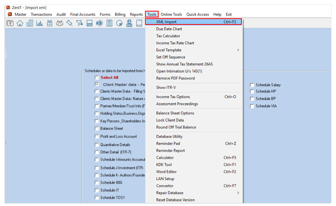336x206 pixels.
Task: Click the calculator toolbar icon
Action: pyautogui.click(x=109, y=23)
